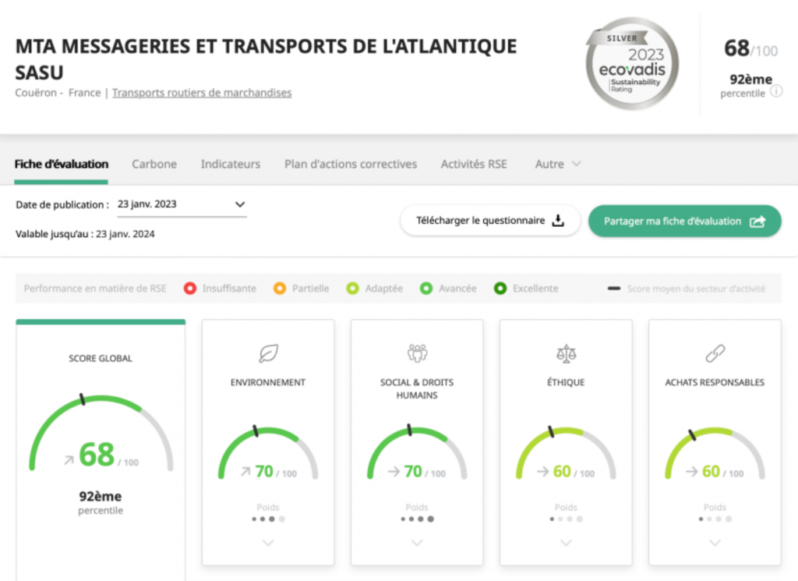Screen dimensions: 798x581
Task: Select the Fiche d'évaluation tab
Action: (x=61, y=164)
